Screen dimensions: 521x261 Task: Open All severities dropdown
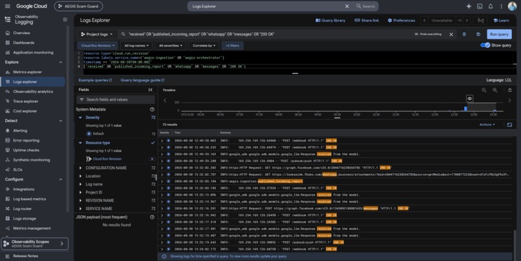coord(171,45)
